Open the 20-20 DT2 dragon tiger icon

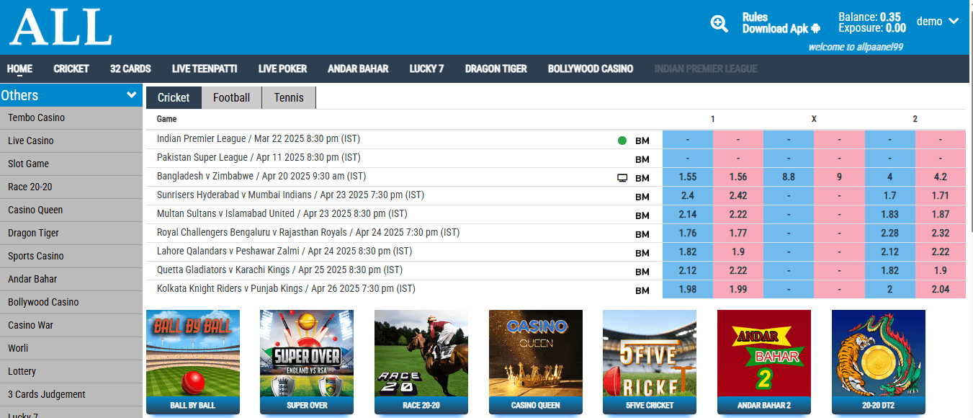878,360
